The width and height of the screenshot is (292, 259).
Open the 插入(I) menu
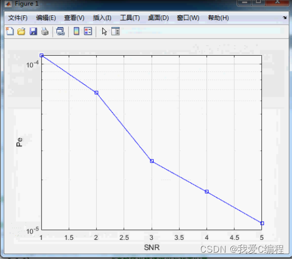click(x=102, y=18)
